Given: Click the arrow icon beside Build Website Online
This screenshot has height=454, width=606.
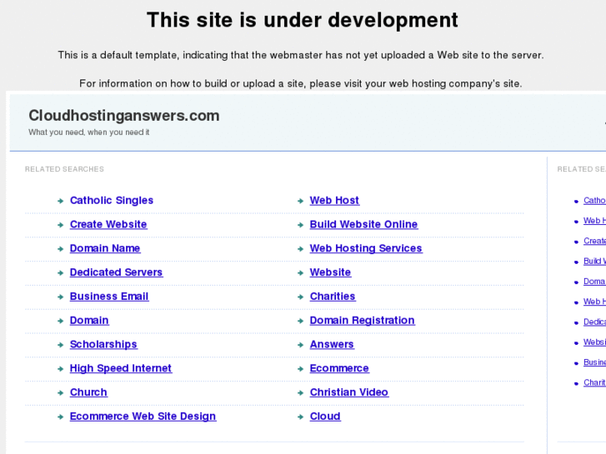Looking at the screenshot, I should (300, 225).
